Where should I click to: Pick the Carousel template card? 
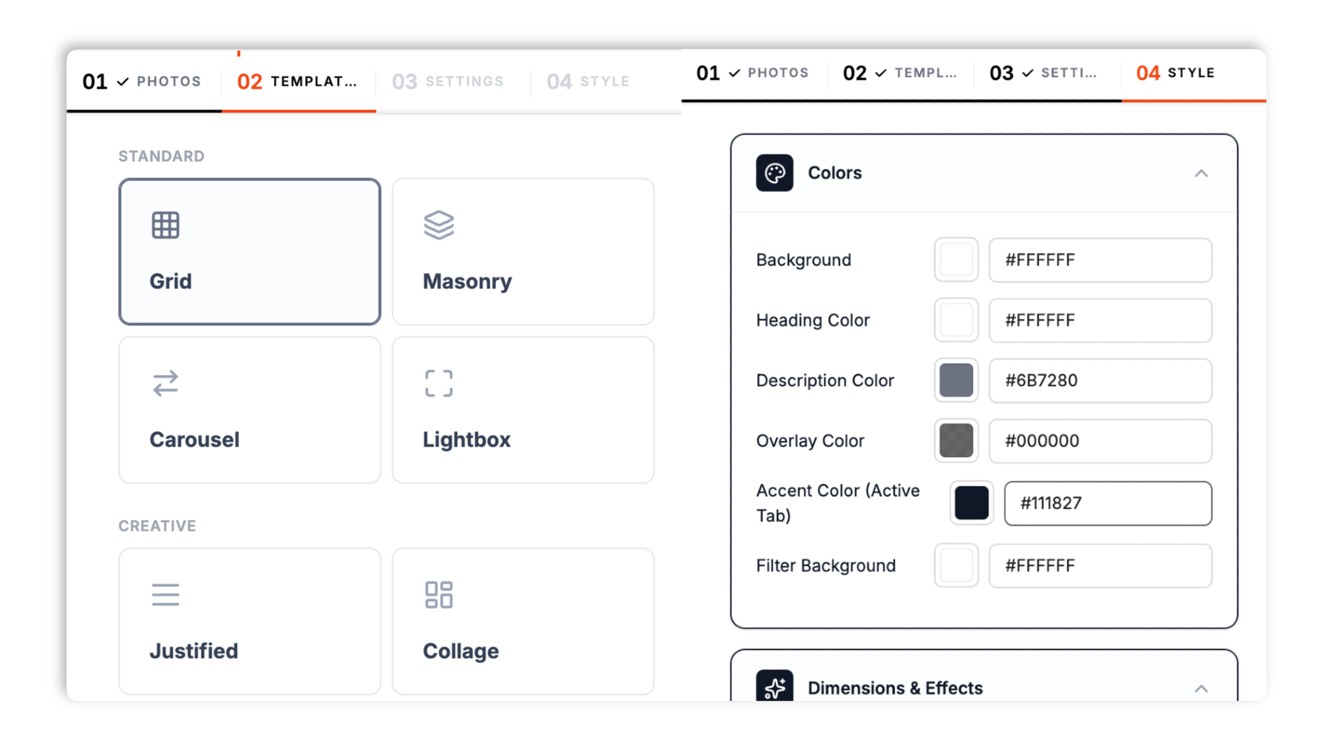(249, 410)
